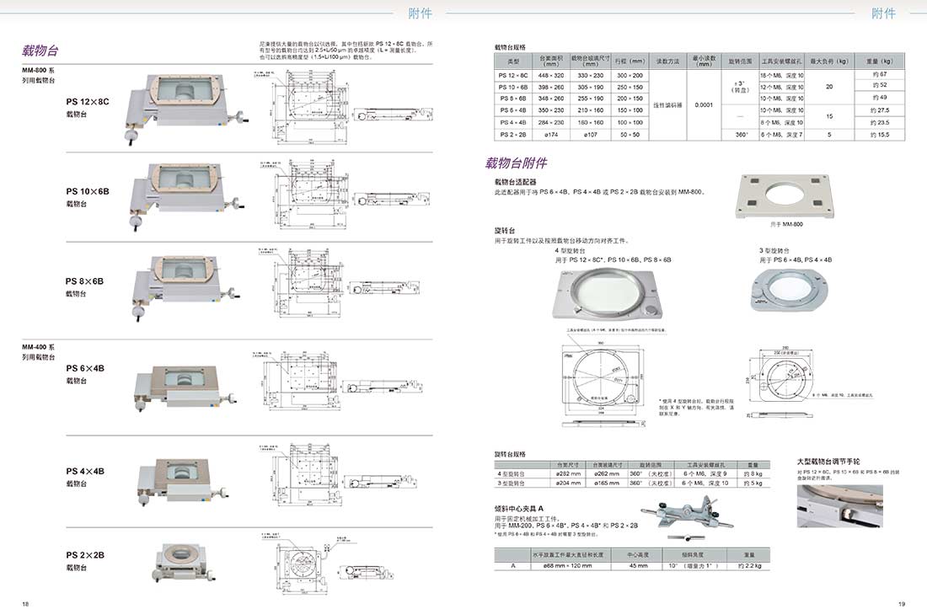Click the 附件 header on right page
The image size is (927, 609).
pyautogui.click(x=883, y=13)
